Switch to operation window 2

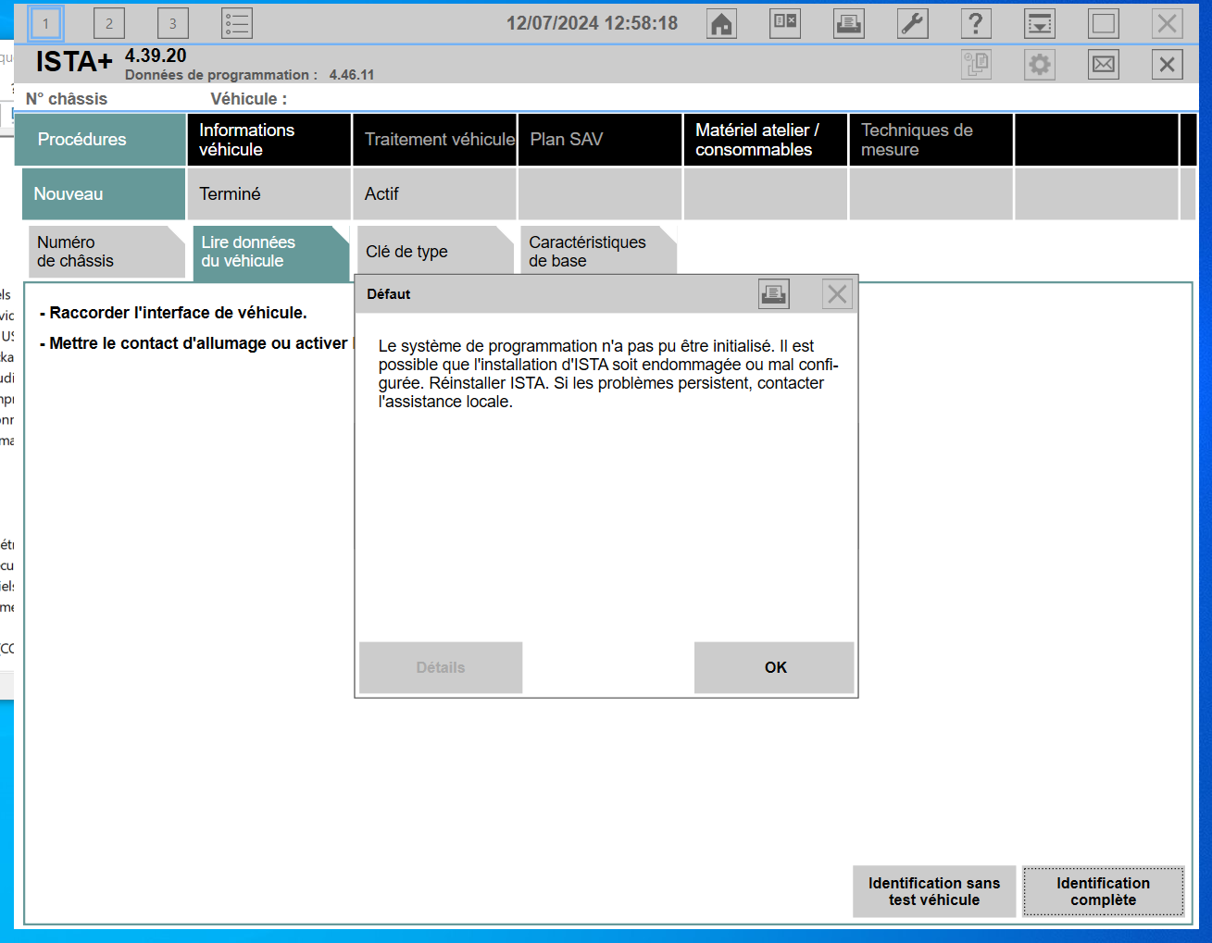click(109, 24)
